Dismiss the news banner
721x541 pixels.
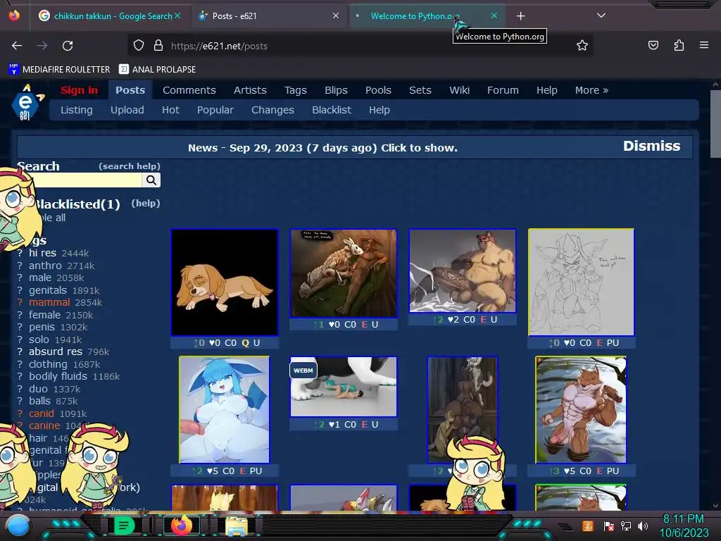tap(651, 146)
